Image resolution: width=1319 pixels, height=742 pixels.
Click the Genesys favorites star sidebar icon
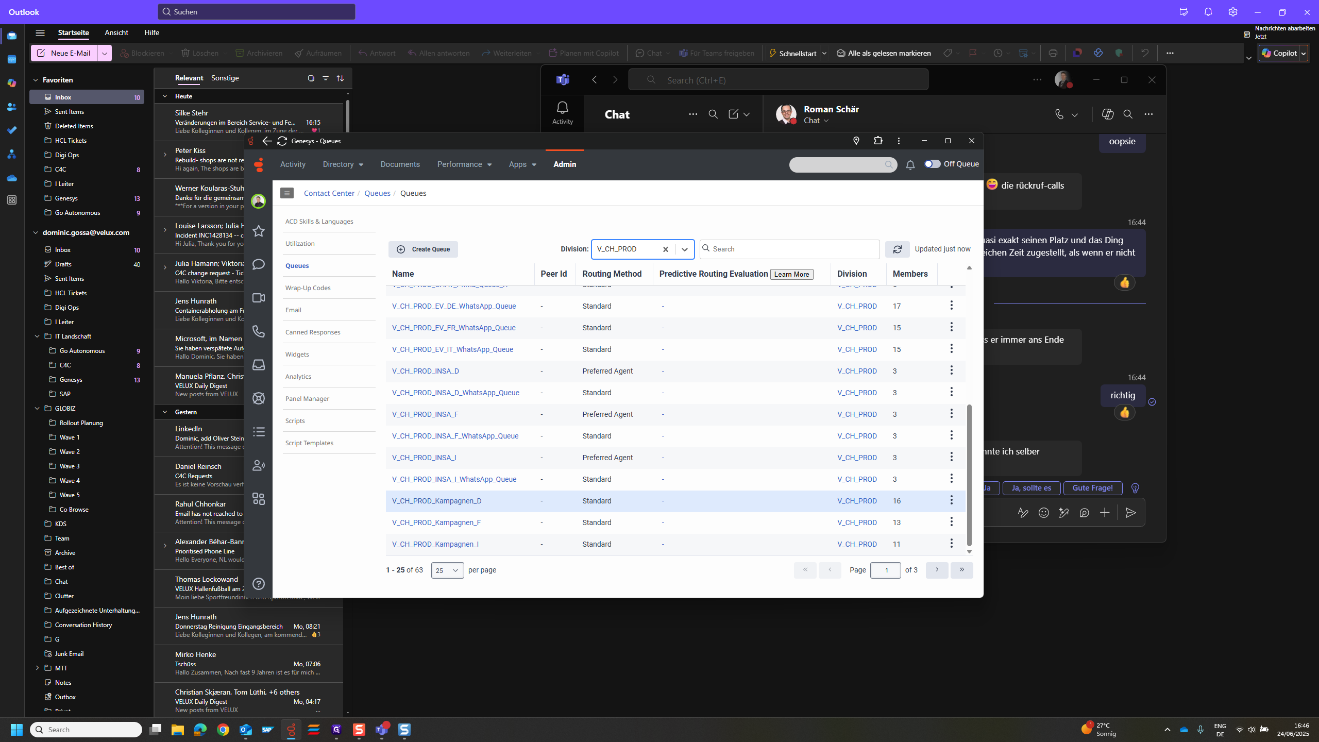[x=259, y=231]
